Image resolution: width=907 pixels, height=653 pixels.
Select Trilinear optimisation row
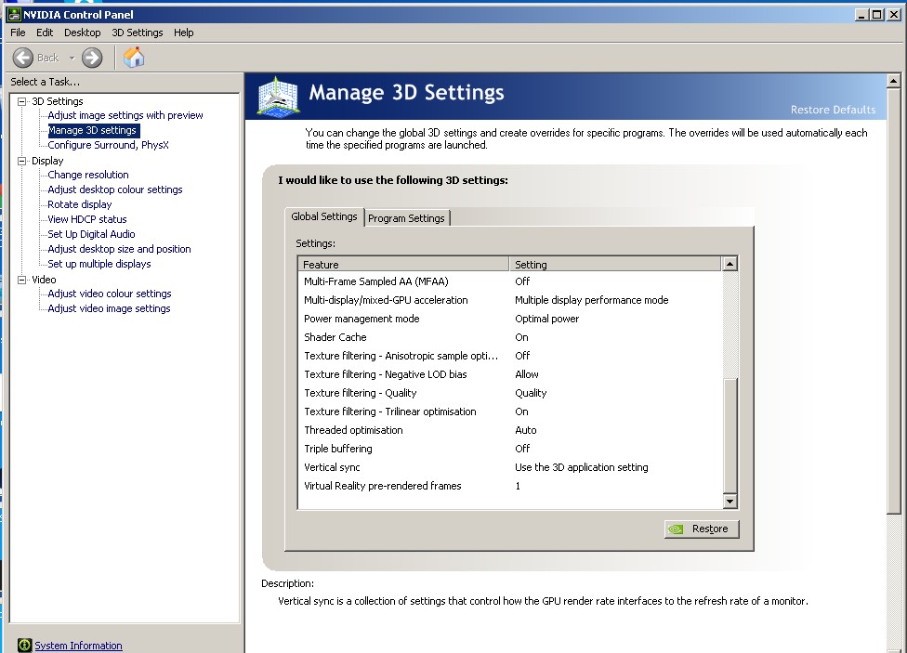tap(510, 411)
